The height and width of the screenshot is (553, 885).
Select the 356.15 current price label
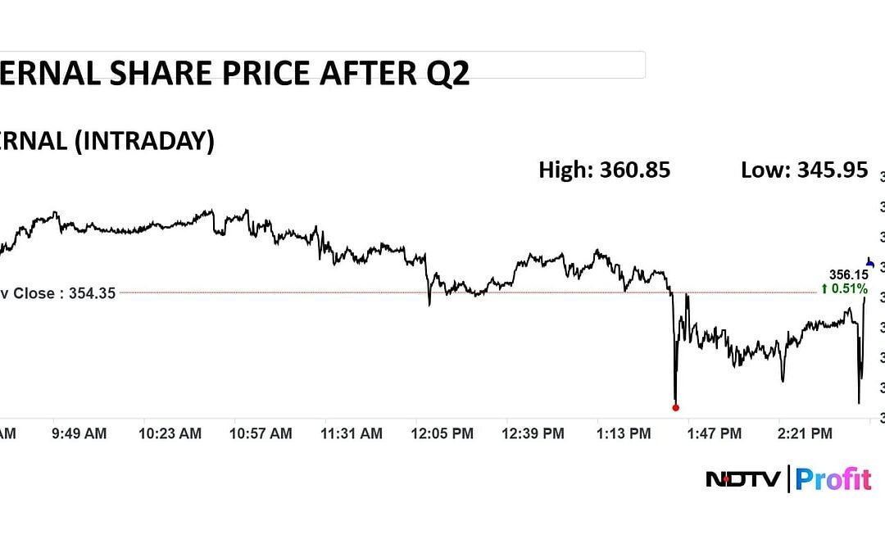[x=849, y=275]
